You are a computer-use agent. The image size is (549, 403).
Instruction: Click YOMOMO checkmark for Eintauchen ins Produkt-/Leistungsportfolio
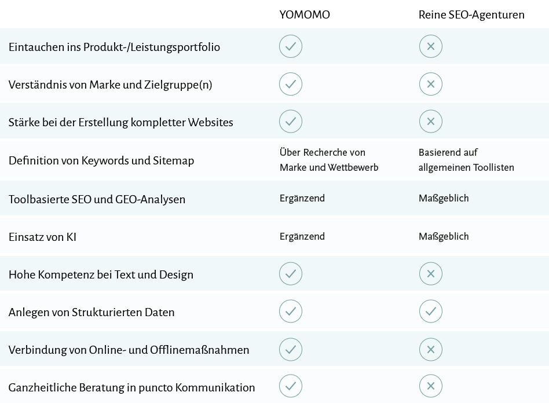tap(291, 46)
